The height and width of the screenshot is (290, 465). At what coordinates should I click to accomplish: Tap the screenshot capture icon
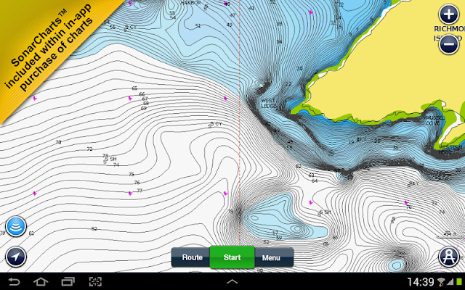pyautogui.click(x=95, y=281)
